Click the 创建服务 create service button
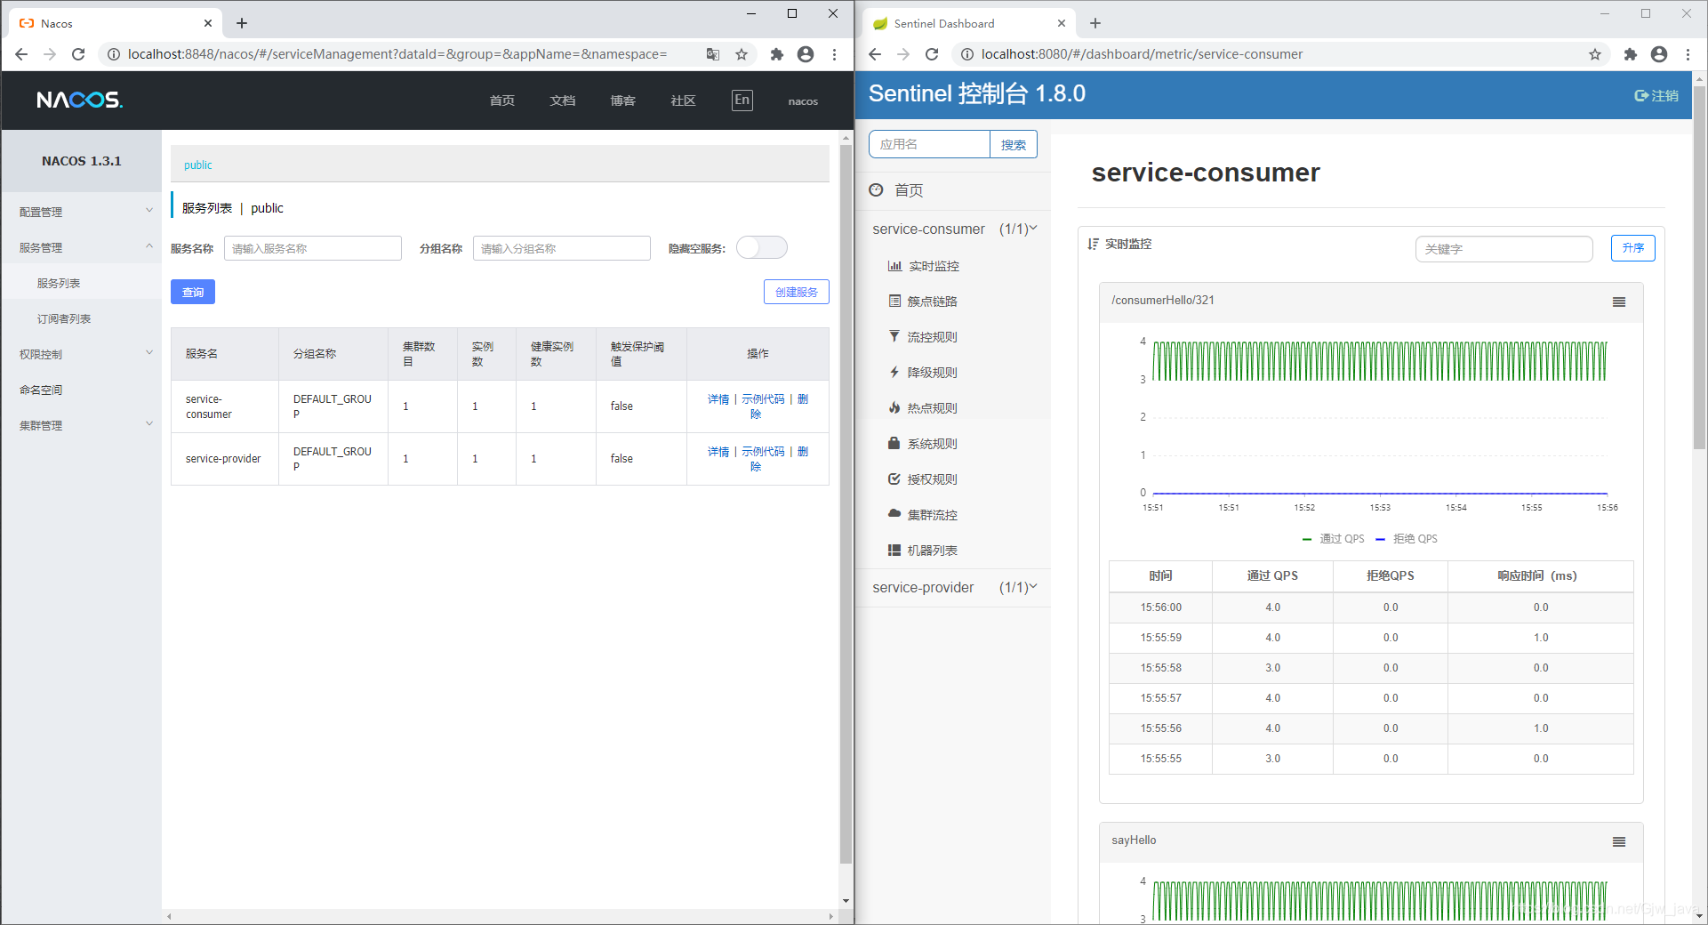The height and width of the screenshot is (925, 1708). tap(797, 292)
